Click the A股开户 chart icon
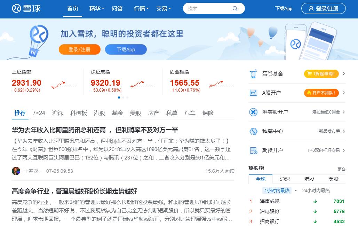The height and width of the screenshot is (226, 358). [x=253, y=93]
